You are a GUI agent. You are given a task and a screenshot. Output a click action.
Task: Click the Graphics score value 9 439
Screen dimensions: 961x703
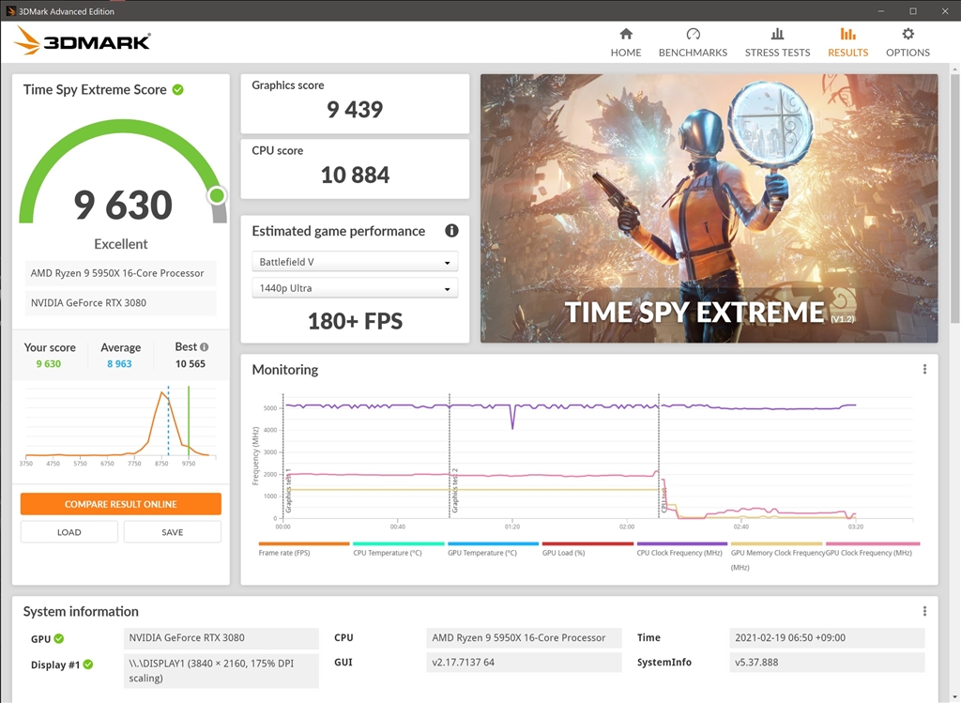coord(355,110)
